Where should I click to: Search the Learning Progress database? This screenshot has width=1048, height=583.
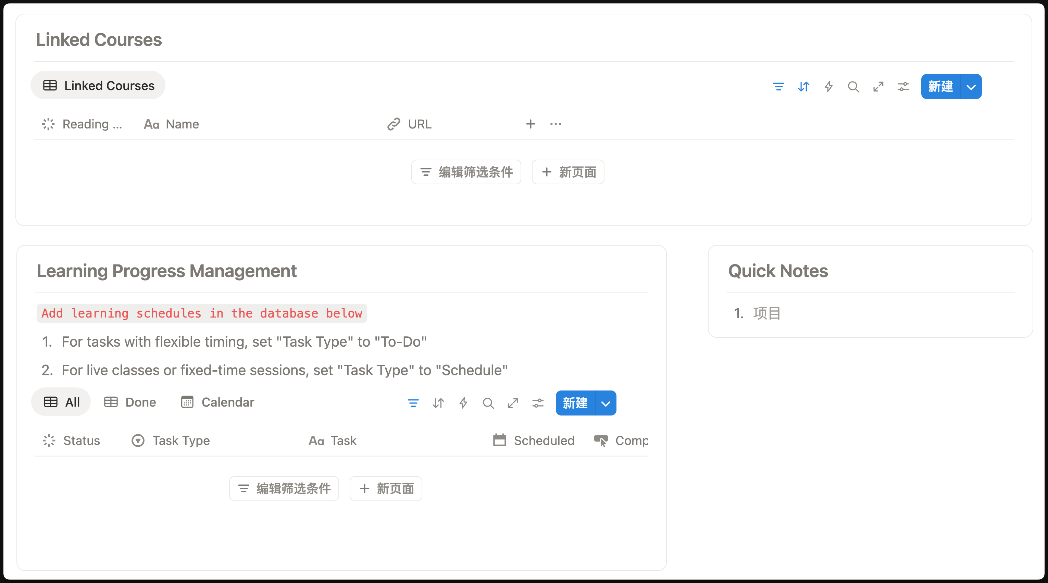coord(488,403)
